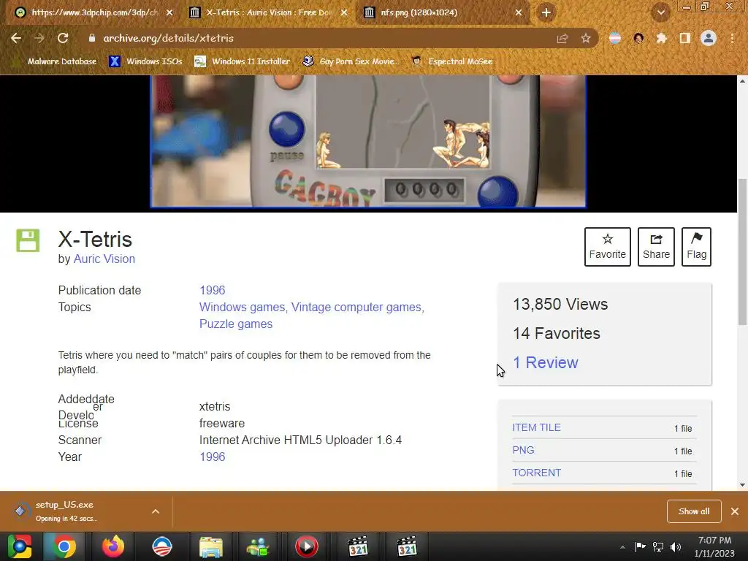Image resolution: width=748 pixels, height=561 pixels.
Task: Open Firefox from the taskbar
Action: coord(113,546)
